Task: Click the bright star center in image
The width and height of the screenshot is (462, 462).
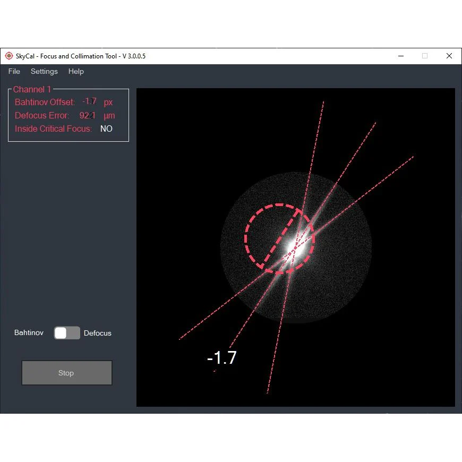Action: coord(295,247)
